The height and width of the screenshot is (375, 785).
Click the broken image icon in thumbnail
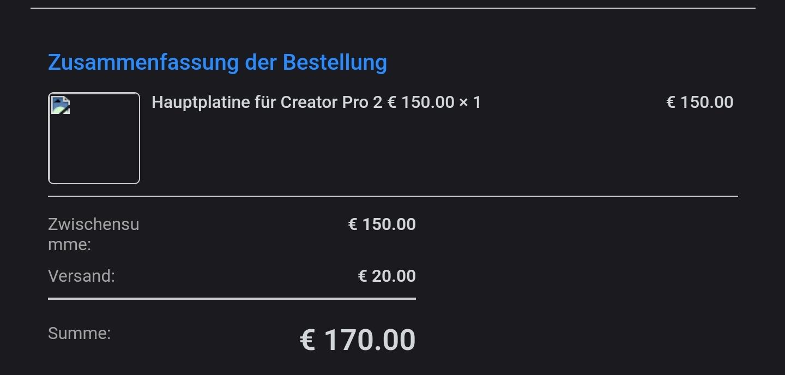point(61,105)
